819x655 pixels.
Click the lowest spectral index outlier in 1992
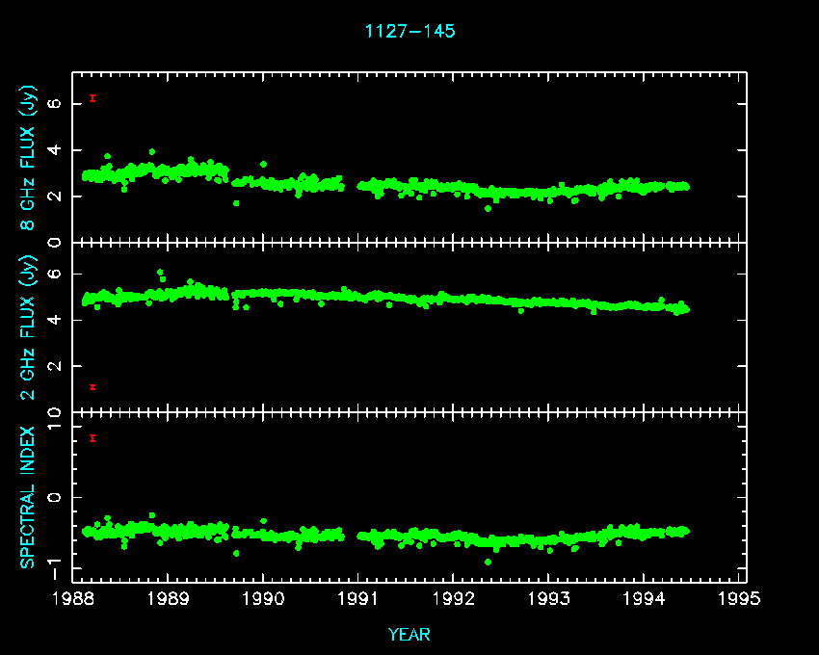pyautogui.click(x=488, y=562)
